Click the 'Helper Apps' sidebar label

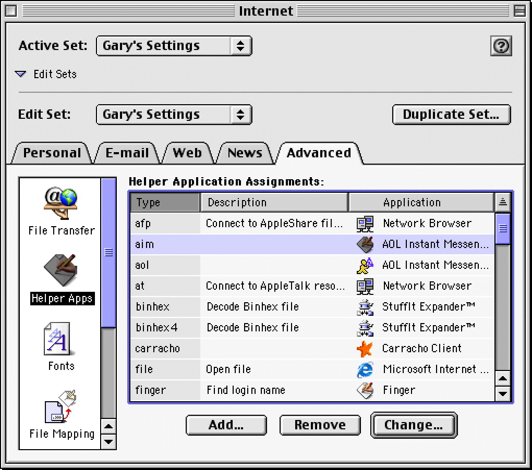[62, 299]
